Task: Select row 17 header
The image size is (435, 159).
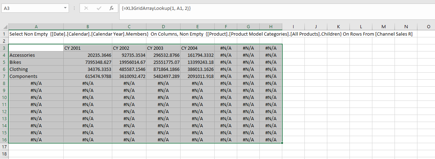Action: pos(4,147)
